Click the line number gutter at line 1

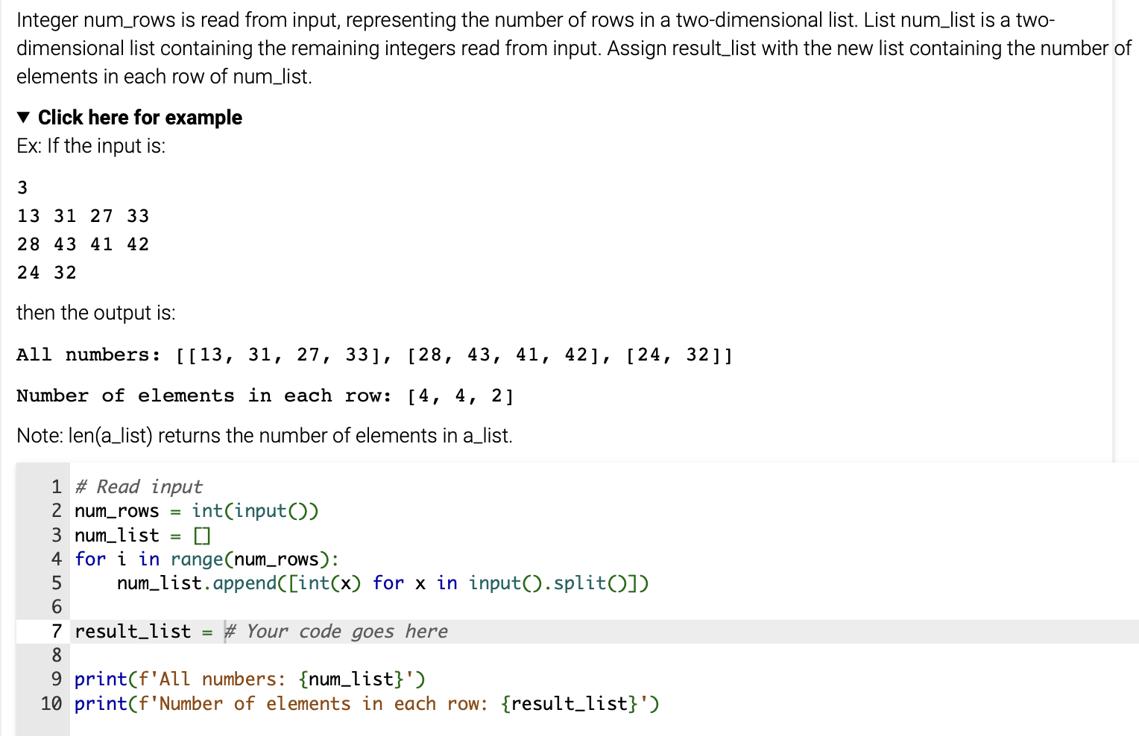55,486
